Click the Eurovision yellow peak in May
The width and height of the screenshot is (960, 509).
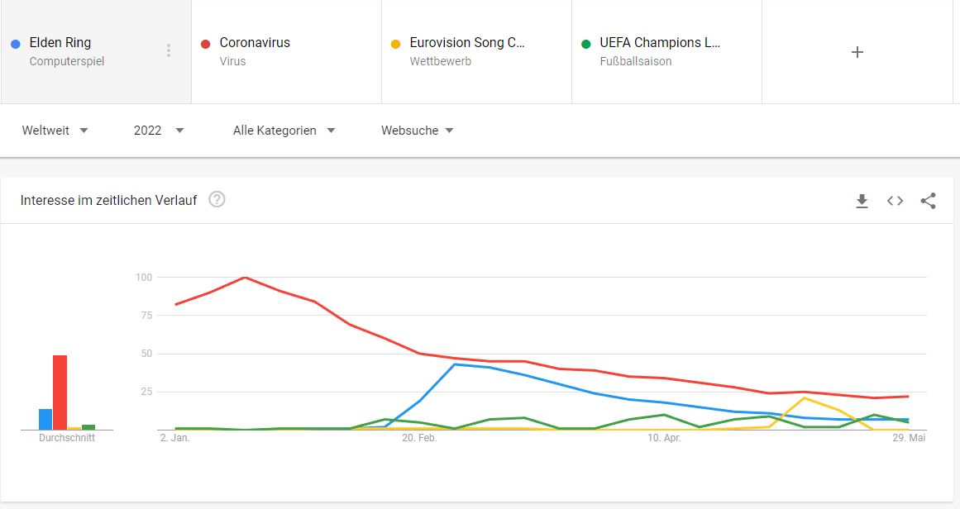coord(804,397)
